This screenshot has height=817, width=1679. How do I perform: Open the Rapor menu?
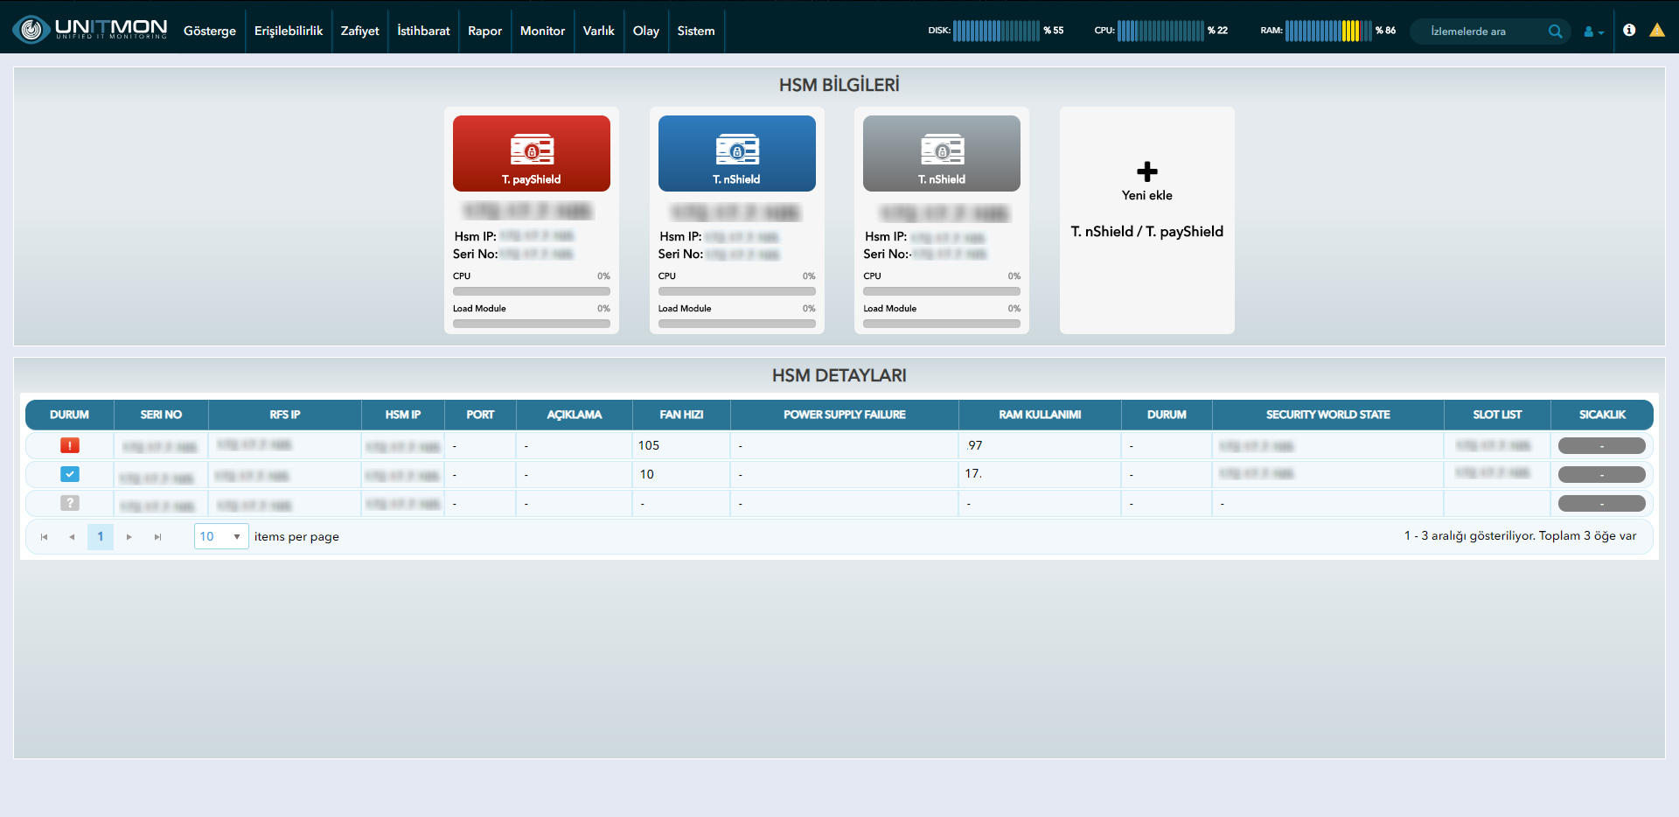[x=485, y=31]
